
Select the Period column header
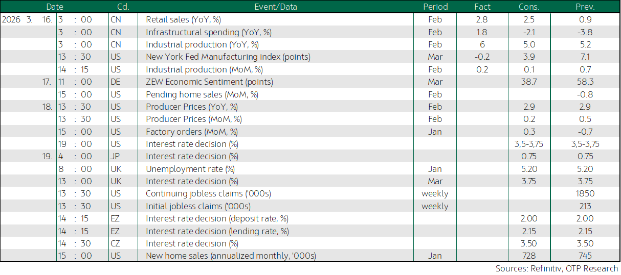[435, 7]
